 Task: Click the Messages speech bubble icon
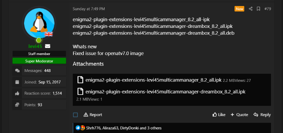click(17, 71)
